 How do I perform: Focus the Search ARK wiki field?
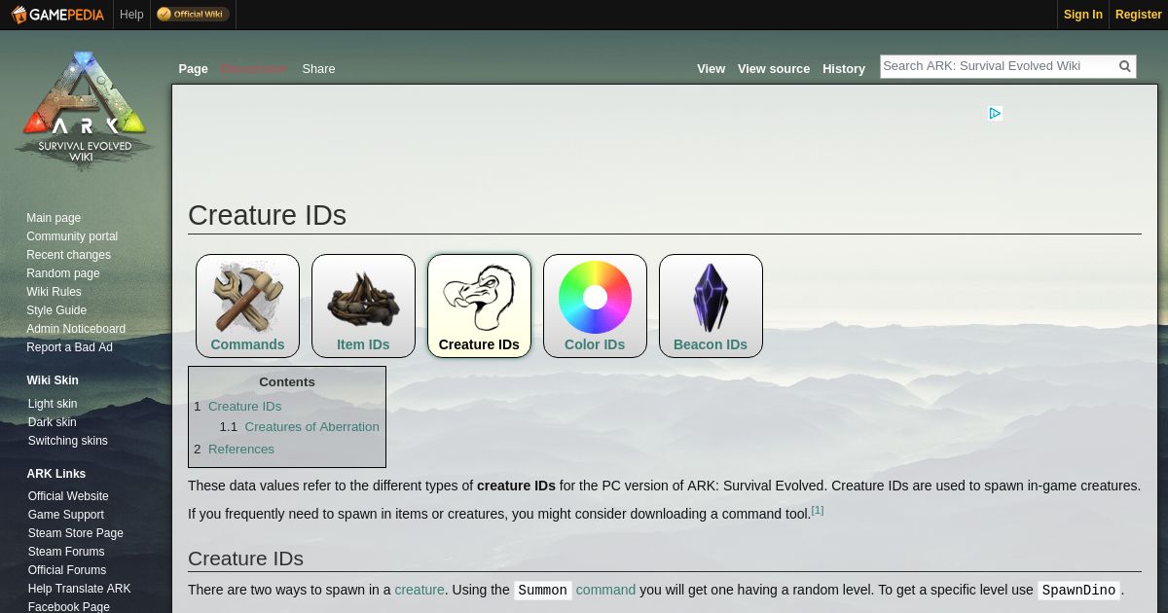[x=998, y=66]
